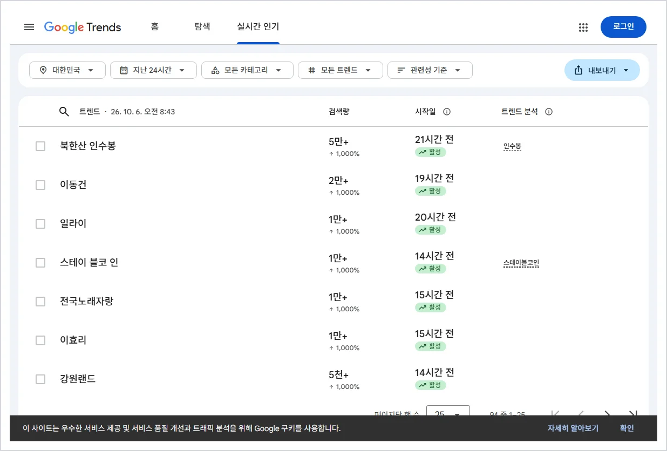Select the 실시간 인기 tab
This screenshot has height=451, width=667.
(x=258, y=26)
